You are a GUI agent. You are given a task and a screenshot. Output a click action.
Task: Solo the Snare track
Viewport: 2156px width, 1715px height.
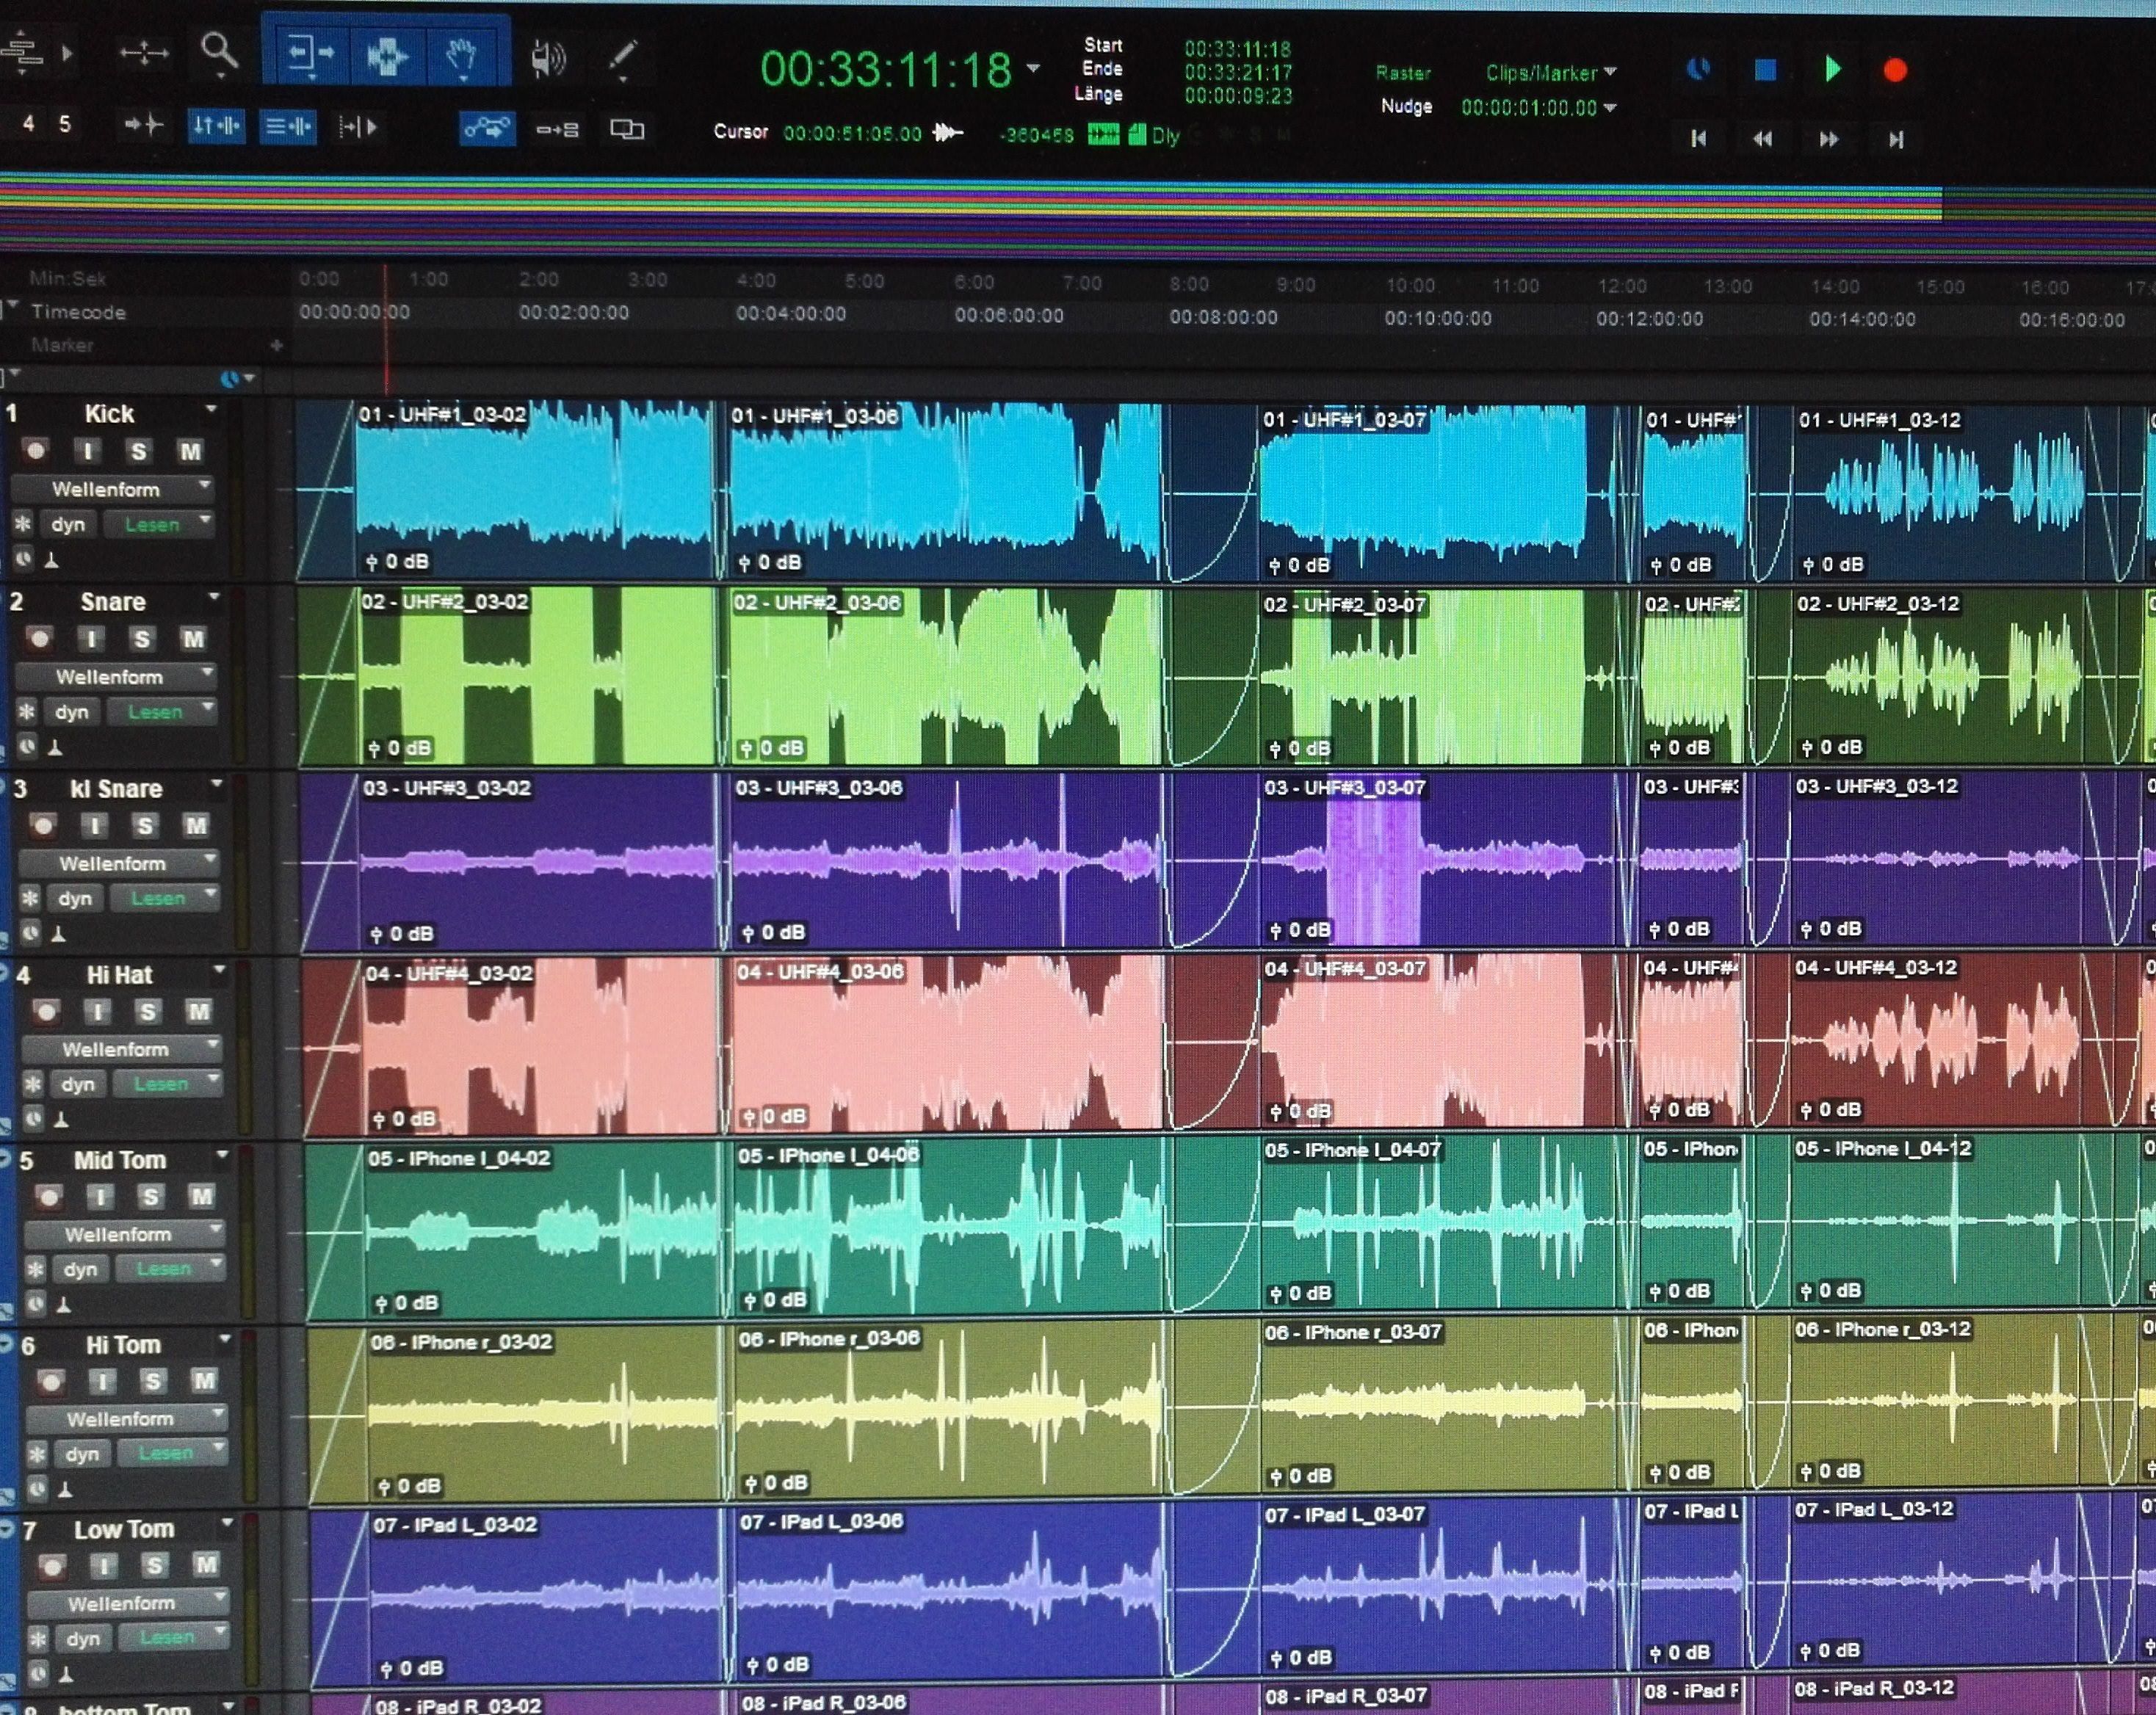[141, 639]
